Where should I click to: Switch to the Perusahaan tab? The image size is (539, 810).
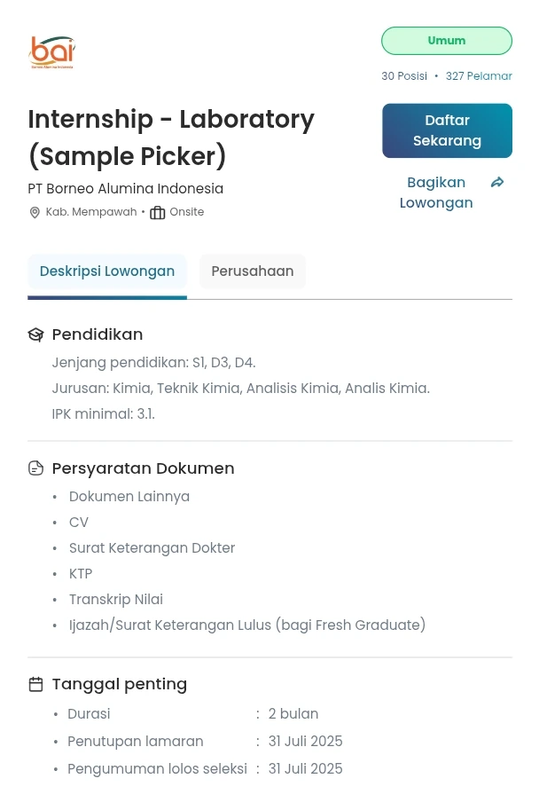click(x=253, y=271)
